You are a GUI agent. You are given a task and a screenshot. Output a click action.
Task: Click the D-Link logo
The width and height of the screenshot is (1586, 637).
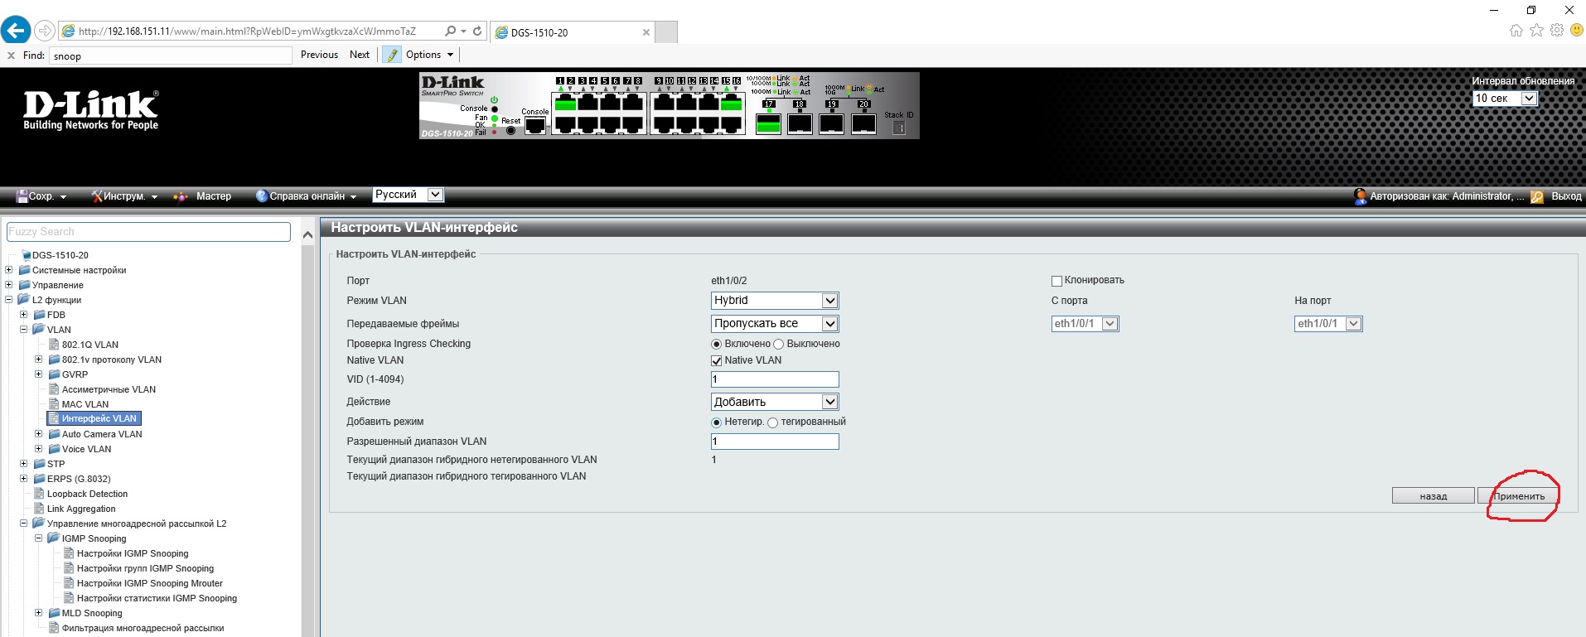coord(90,110)
